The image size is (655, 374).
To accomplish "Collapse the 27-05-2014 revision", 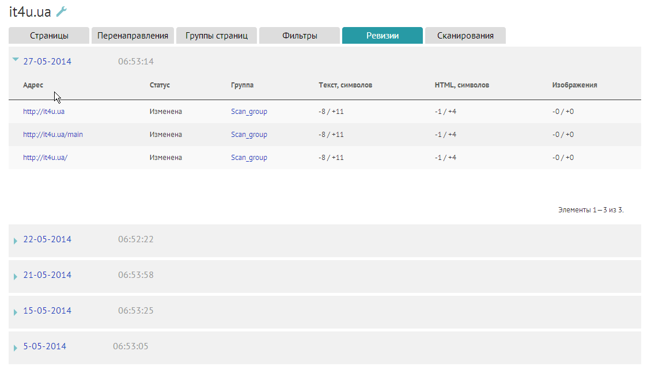I will point(47,62).
